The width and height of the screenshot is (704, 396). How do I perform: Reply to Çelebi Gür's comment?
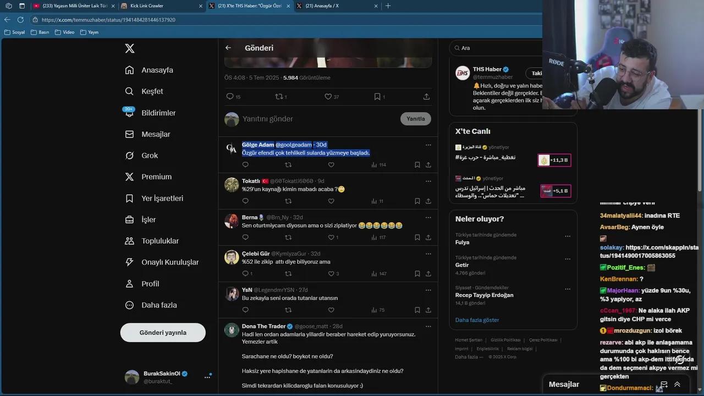pyautogui.click(x=245, y=274)
